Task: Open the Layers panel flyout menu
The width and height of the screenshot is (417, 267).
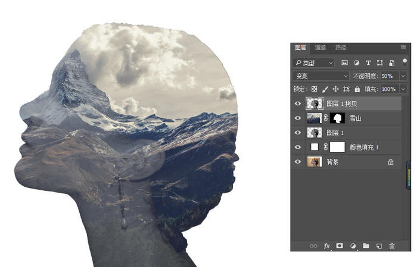Action: pos(403,47)
